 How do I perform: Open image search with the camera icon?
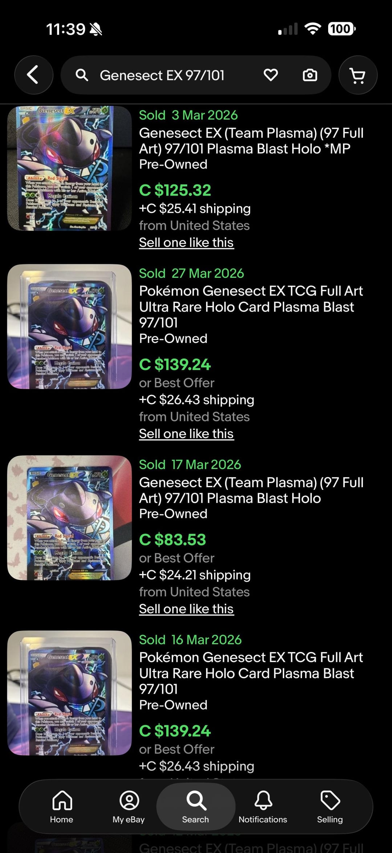(310, 75)
